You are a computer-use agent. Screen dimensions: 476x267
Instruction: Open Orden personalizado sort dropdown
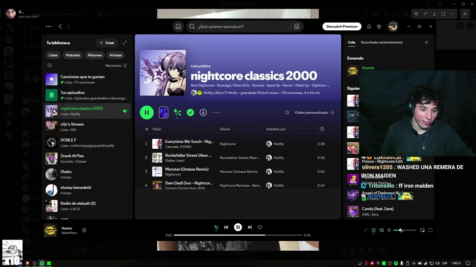[315, 112]
